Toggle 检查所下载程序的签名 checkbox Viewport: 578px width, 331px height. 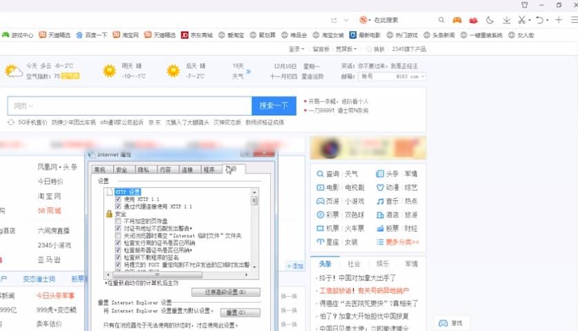[x=118, y=257]
